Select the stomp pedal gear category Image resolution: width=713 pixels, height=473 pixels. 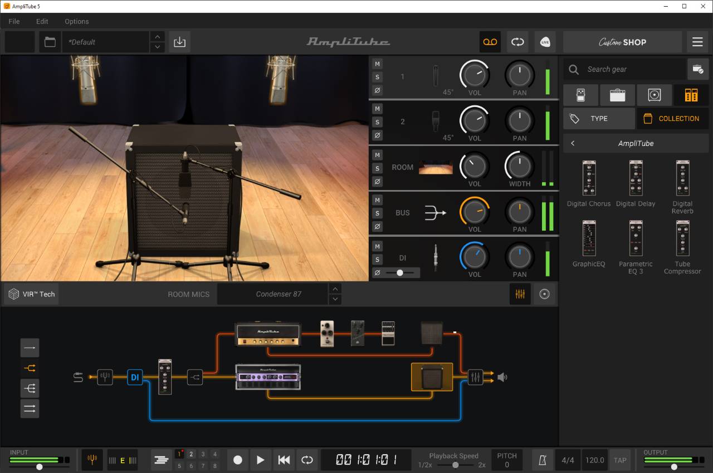580,95
